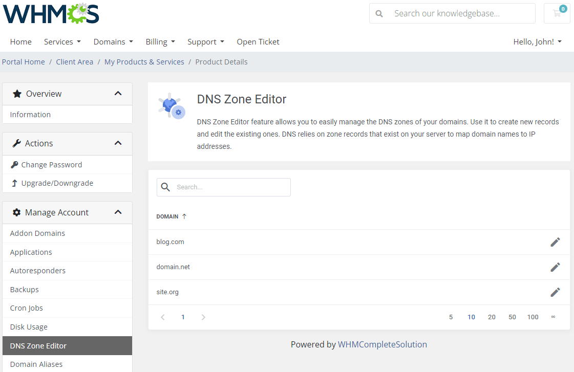The image size is (574, 372).
Task: Click domain.net domain text
Action: (173, 267)
